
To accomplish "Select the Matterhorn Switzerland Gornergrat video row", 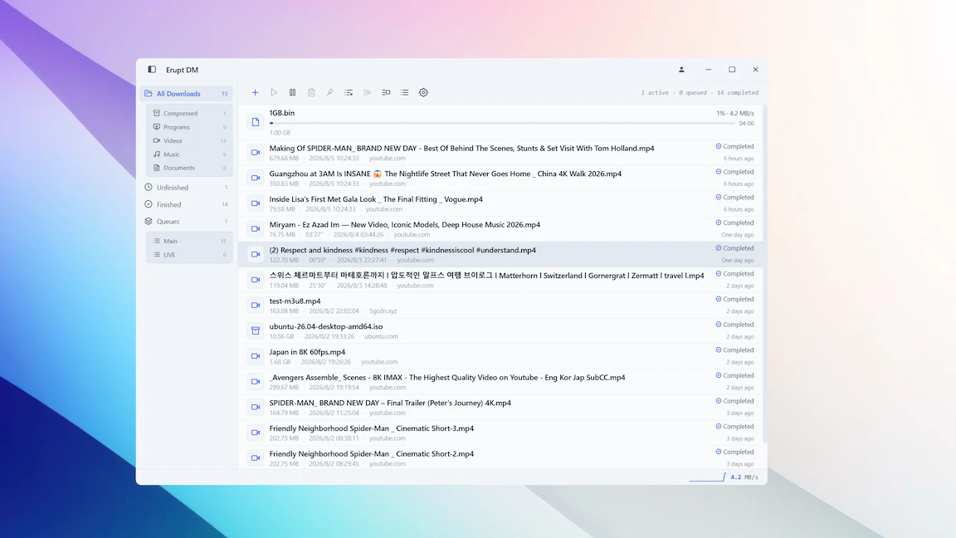I will pyautogui.click(x=500, y=280).
